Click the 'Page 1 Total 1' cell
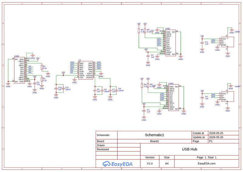Image resolution: width=243 pixels, height=172 pixels. 207,157
